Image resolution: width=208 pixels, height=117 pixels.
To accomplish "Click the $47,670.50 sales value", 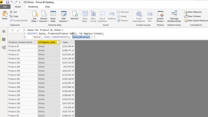I will pyautogui.click(x=69, y=67).
